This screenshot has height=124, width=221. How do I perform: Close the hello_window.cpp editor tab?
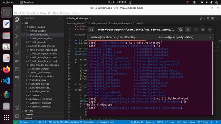tap(90, 18)
